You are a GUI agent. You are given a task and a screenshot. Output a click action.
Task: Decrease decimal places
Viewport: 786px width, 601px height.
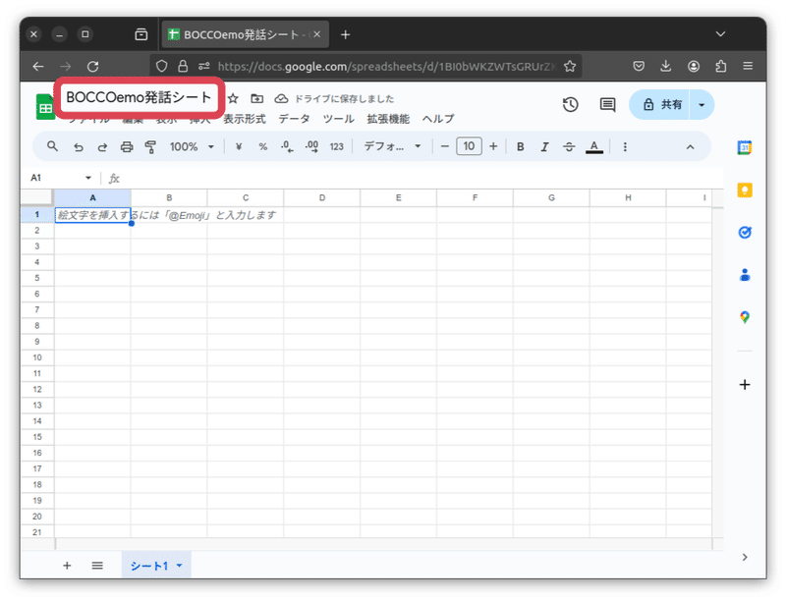click(287, 146)
